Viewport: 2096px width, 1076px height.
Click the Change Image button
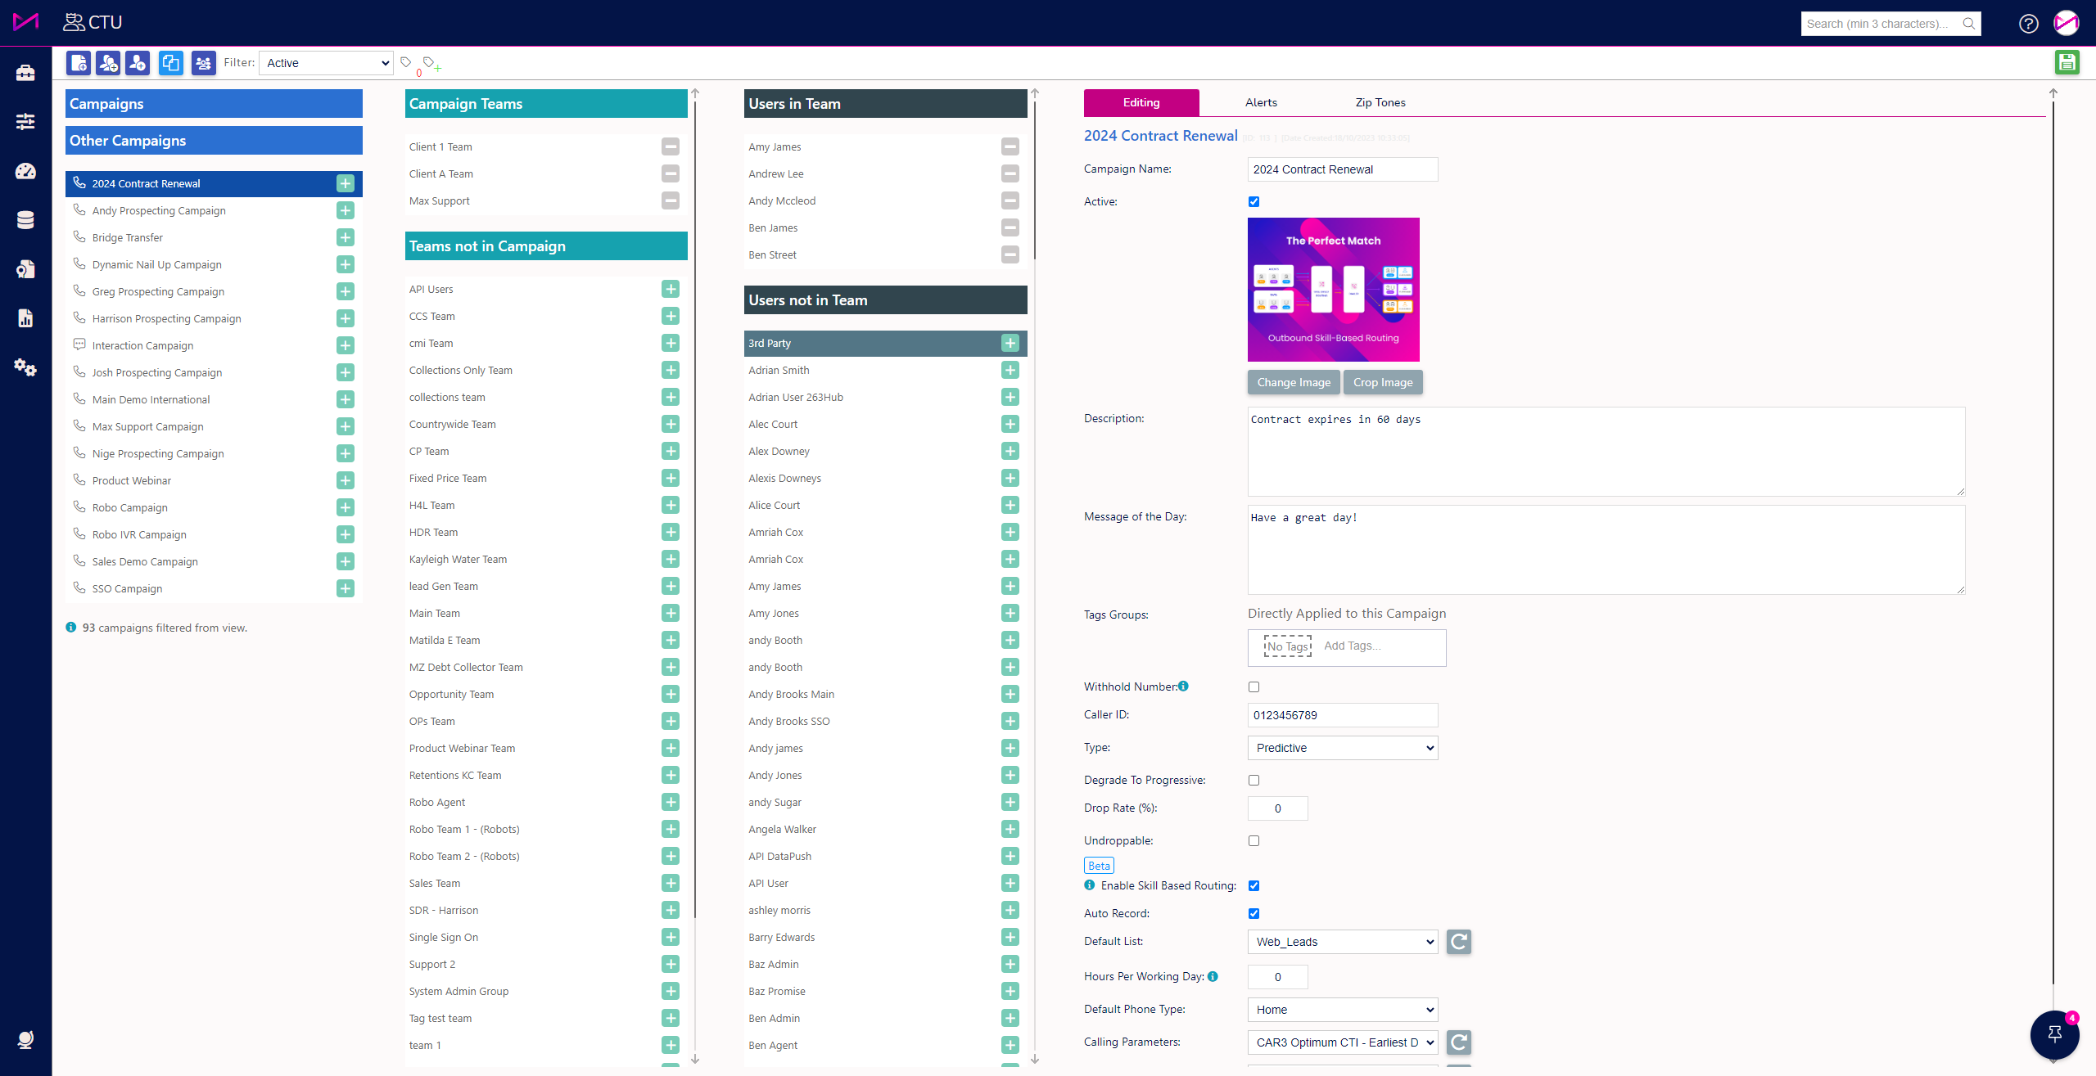coord(1293,382)
